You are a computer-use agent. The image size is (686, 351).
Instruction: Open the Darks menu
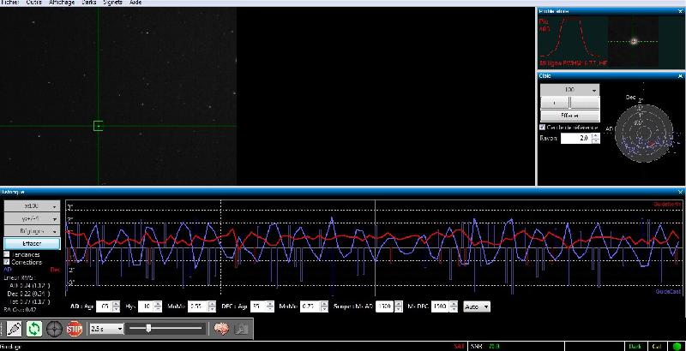[x=89, y=3]
